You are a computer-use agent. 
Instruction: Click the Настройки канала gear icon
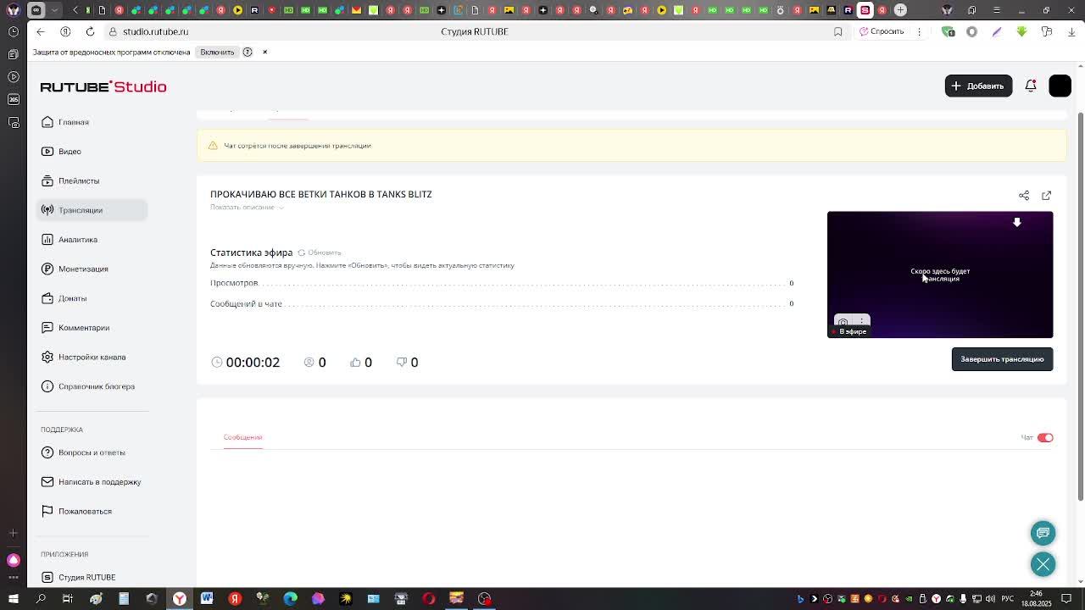47,357
